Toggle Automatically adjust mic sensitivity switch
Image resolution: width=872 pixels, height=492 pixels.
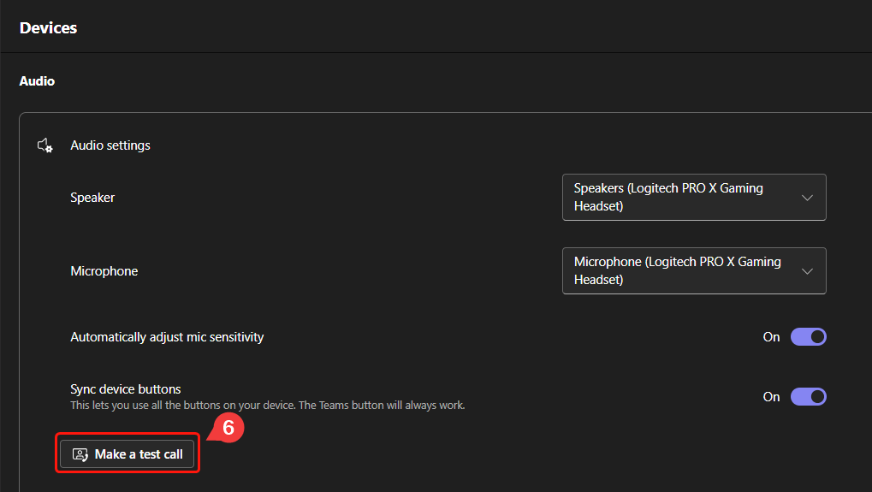[x=809, y=337]
